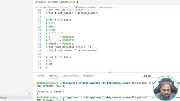The height and width of the screenshot is (101, 180).
Task: Expand the new terminal launch profile chevron
Action: tap(178, 76)
